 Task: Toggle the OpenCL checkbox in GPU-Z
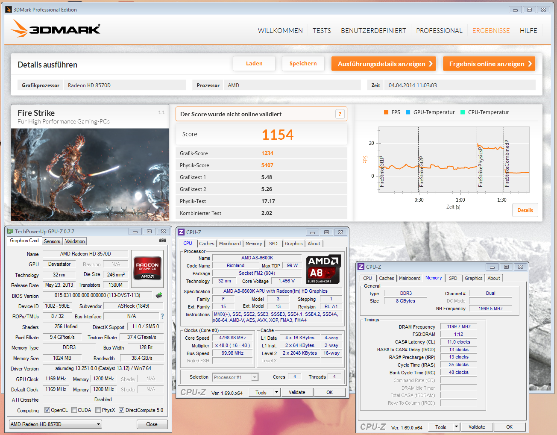click(47, 410)
